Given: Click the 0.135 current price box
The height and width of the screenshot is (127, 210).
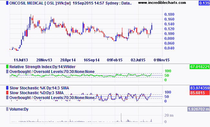Looking at the screenshot, I should click(204, 3).
